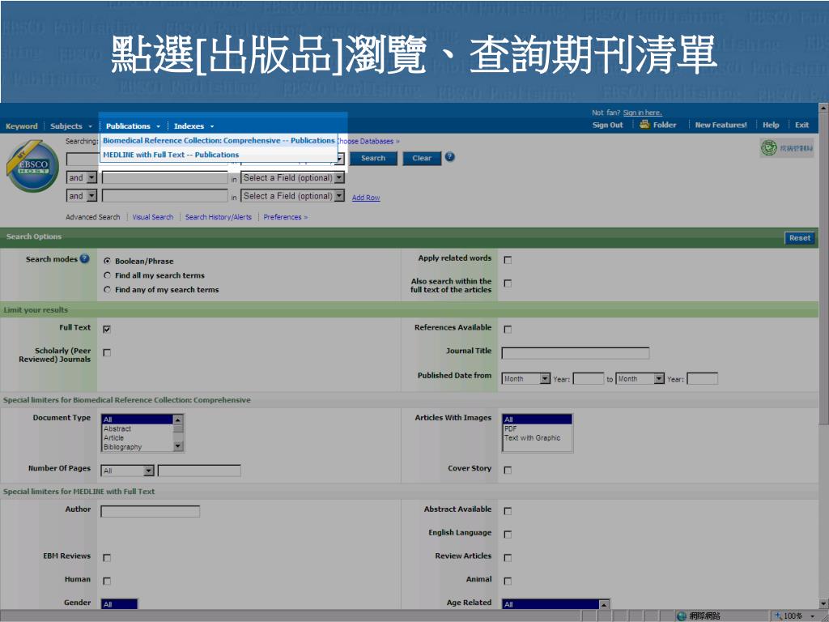Screen dimensions: 829x622
Task: Select Boolean/Phrase search mode
Action: pos(108,262)
